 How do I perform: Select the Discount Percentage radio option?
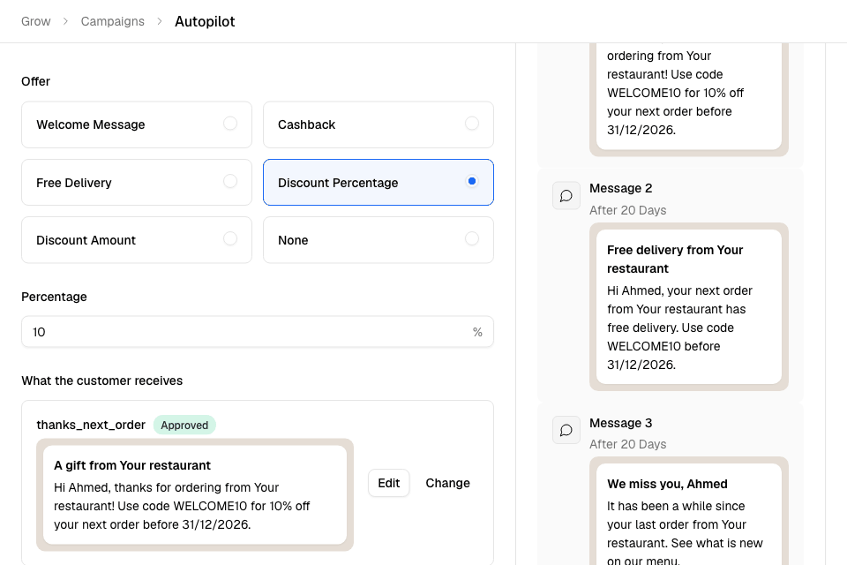[379, 182]
